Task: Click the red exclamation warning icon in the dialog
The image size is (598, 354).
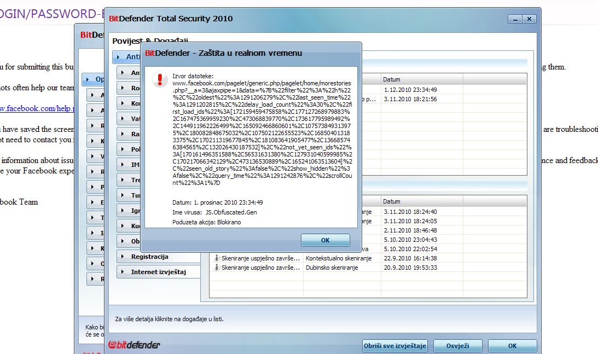Action: point(160,79)
